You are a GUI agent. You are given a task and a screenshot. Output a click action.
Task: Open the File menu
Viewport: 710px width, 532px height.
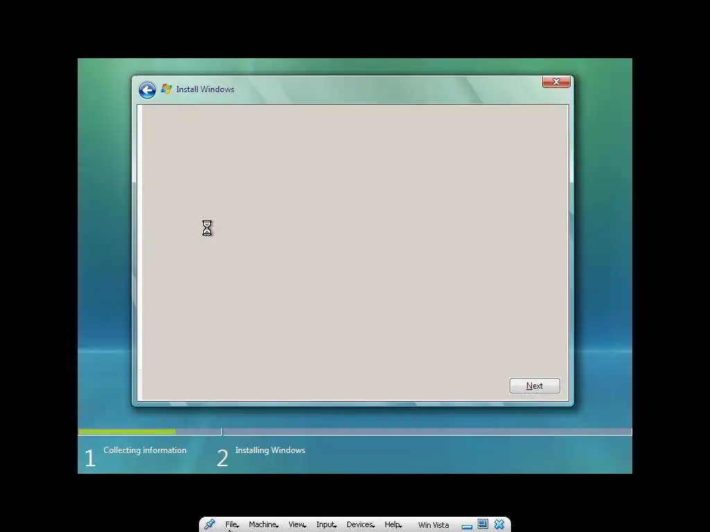(232, 525)
